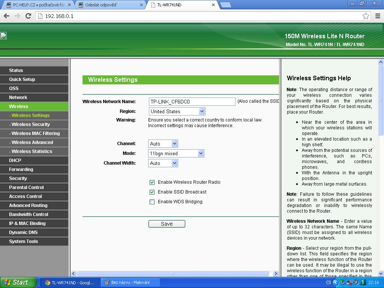Close the TL-WR741ND tab

[213, 5]
